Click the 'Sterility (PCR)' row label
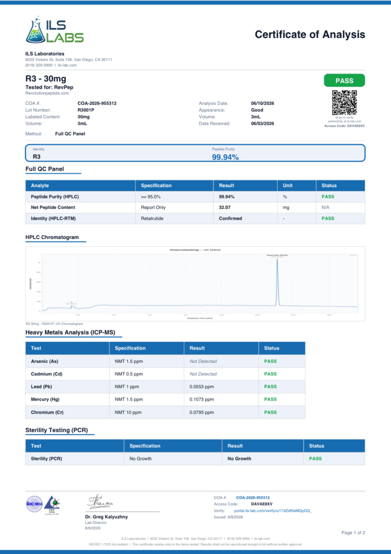This screenshot has height=554, width=391. 46,459
